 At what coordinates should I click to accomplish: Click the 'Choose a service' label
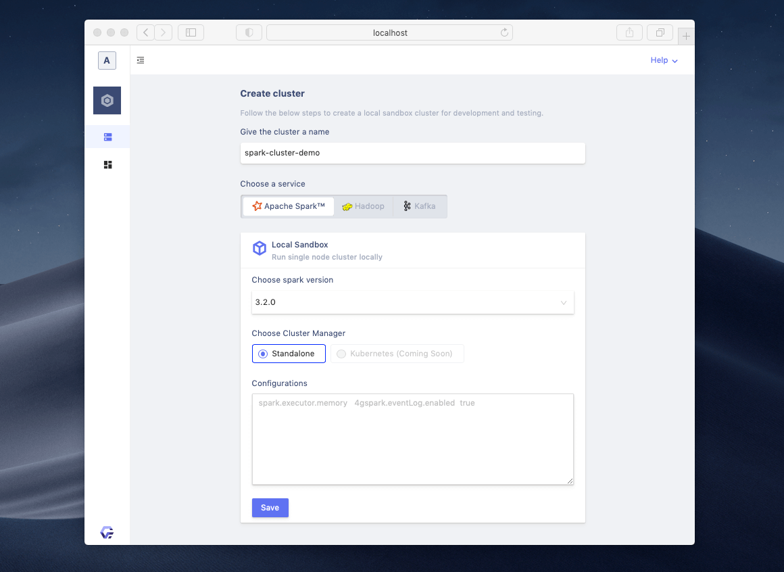272,183
